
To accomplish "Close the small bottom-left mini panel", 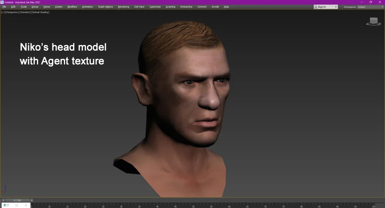I will click(x=27, y=205).
